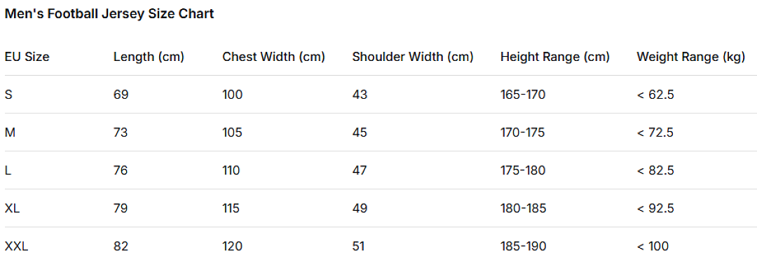This screenshot has height=262, width=757.
Task: Click the Length (cm) column header
Action: pos(149,57)
